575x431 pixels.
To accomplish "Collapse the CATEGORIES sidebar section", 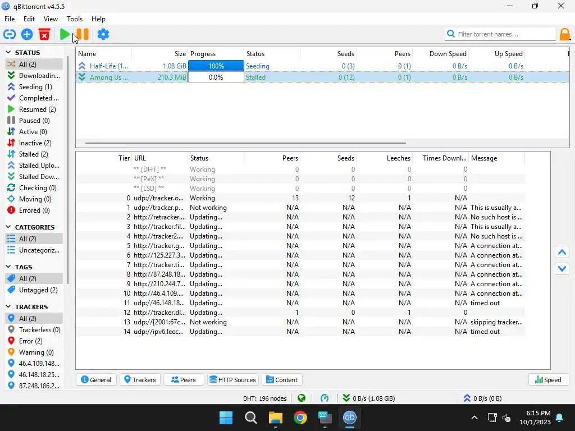I will [8, 227].
